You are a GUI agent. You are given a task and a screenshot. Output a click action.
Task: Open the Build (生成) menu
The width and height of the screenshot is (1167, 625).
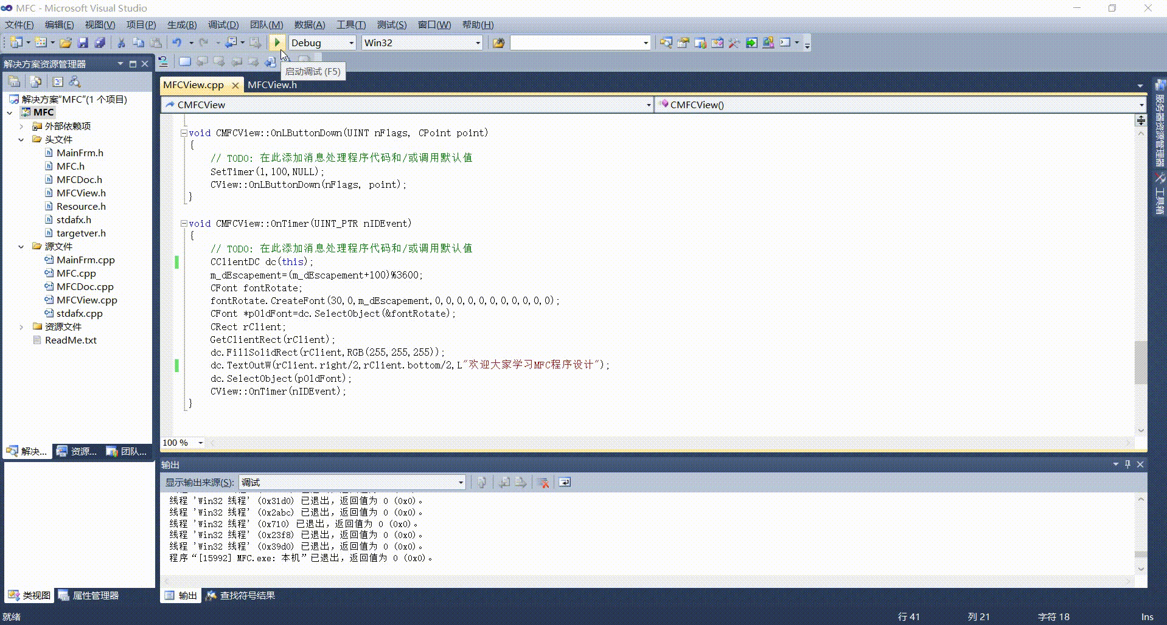(x=182, y=25)
